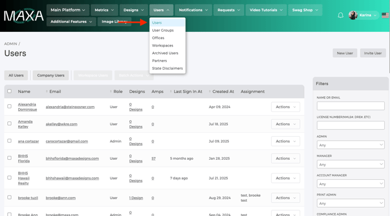The height and width of the screenshot is (216, 390).
Task: Expand the Designs menu
Action: tap(134, 10)
